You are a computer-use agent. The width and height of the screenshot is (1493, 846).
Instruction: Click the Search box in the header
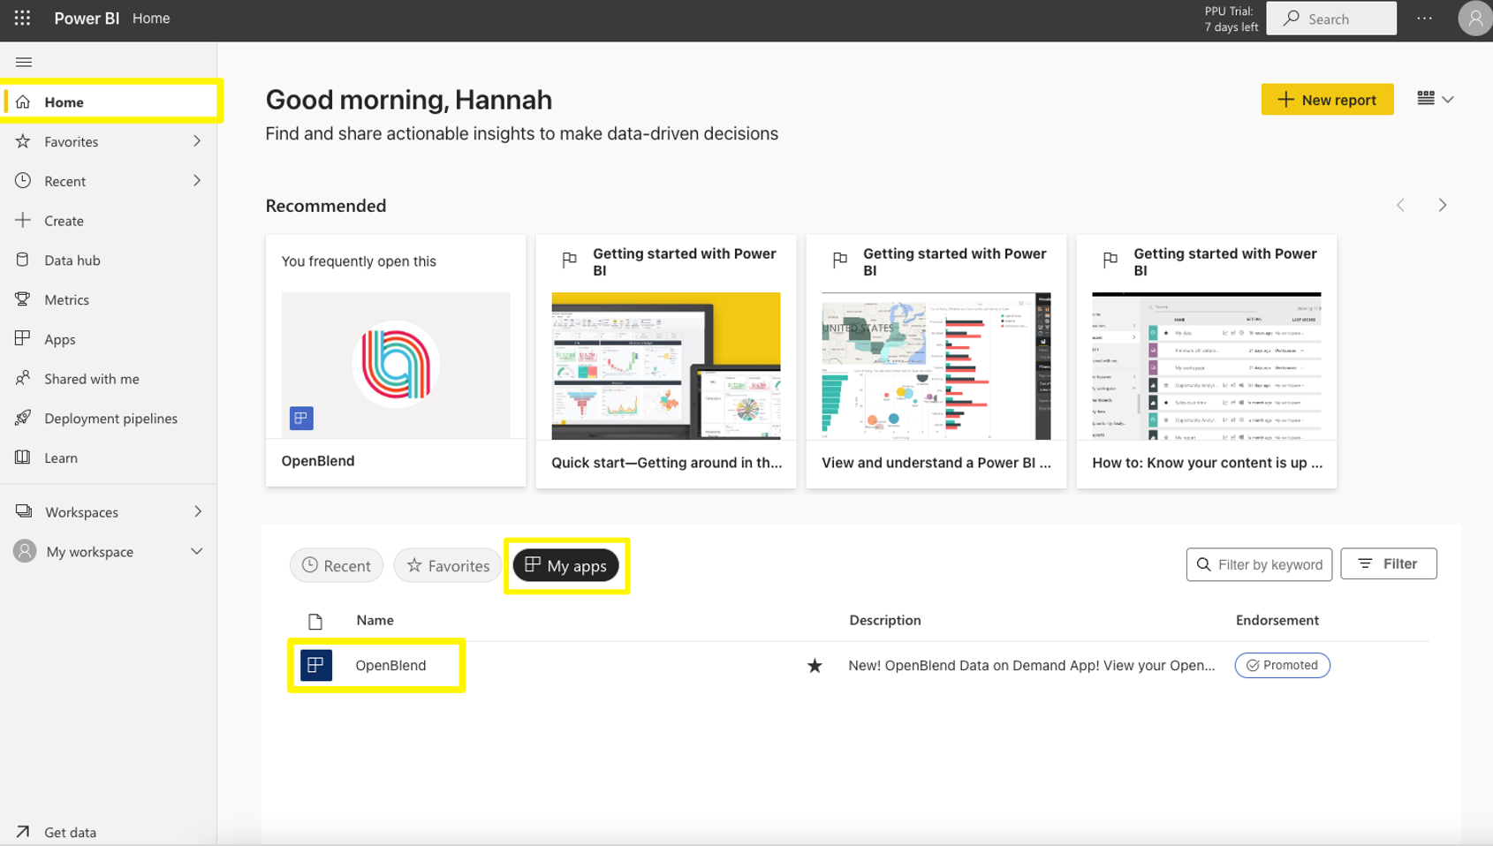(x=1330, y=18)
